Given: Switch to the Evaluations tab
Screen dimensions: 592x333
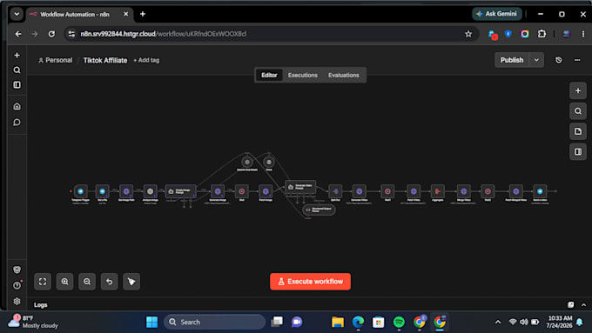Looking at the screenshot, I should click(x=344, y=75).
